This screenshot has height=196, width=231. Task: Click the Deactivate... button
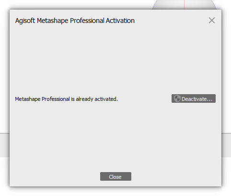(194, 98)
